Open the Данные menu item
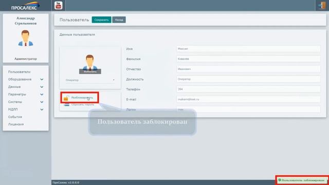Screen dimensions: 329x185 [x=14, y=87]
